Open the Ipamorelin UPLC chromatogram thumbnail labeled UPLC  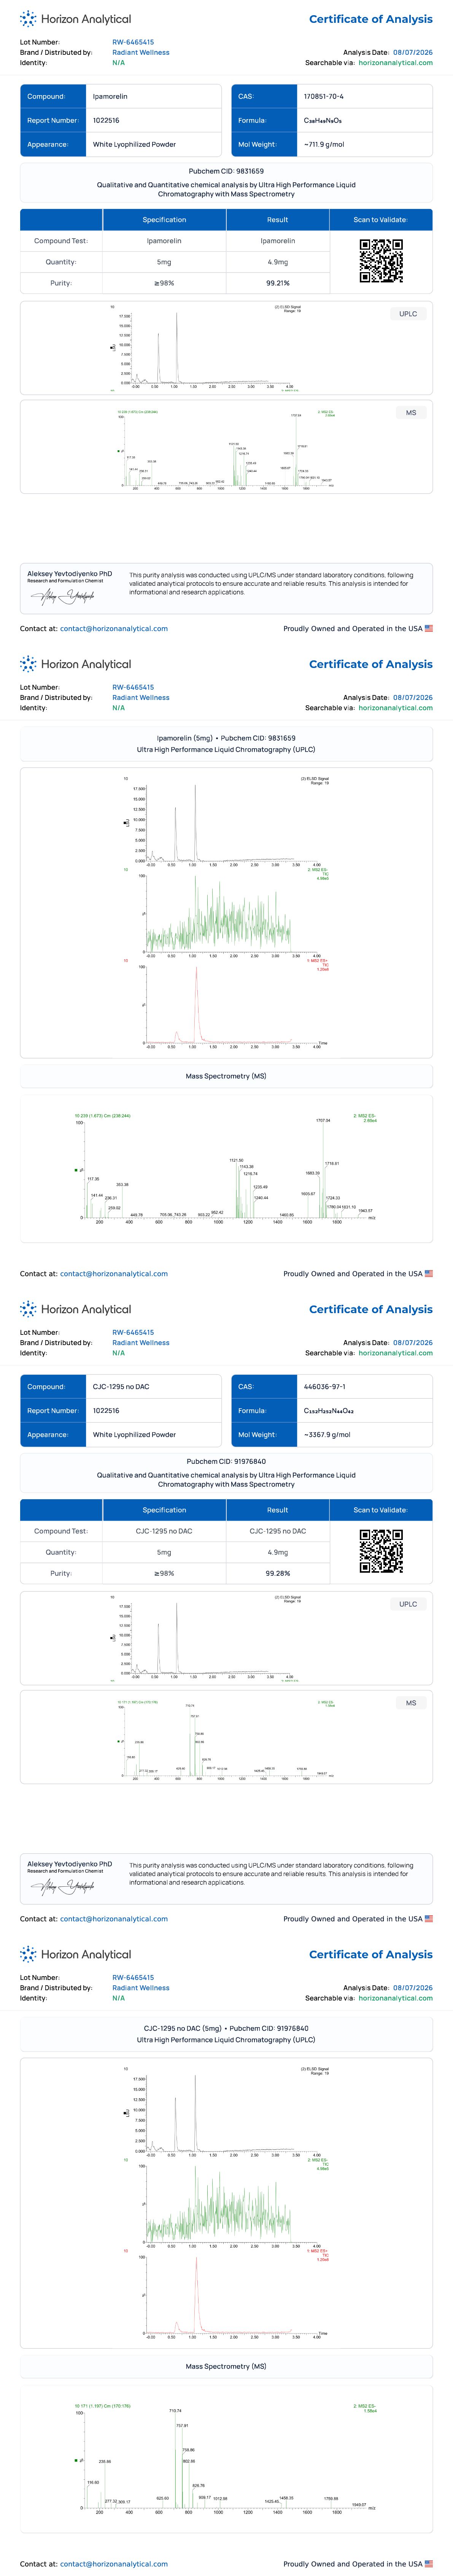[x=226, y=347]
